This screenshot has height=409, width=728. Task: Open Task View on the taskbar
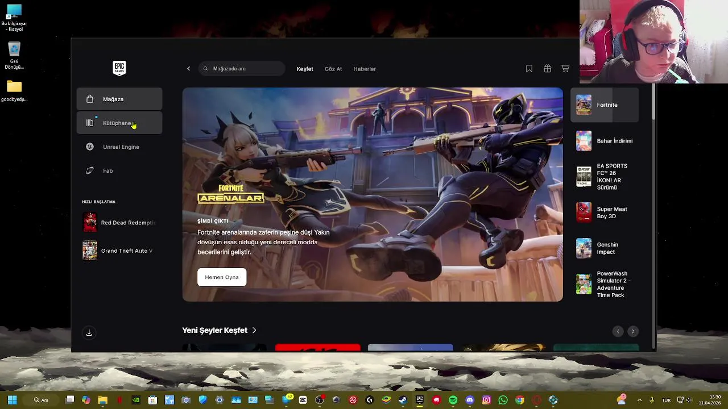pyautogui.click(x=69, y=400)
